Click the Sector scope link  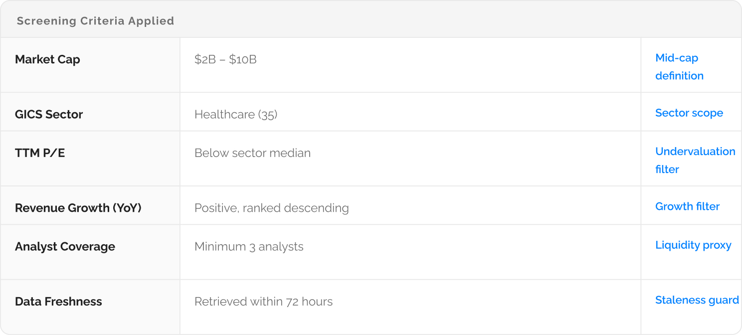pos(689,113)
